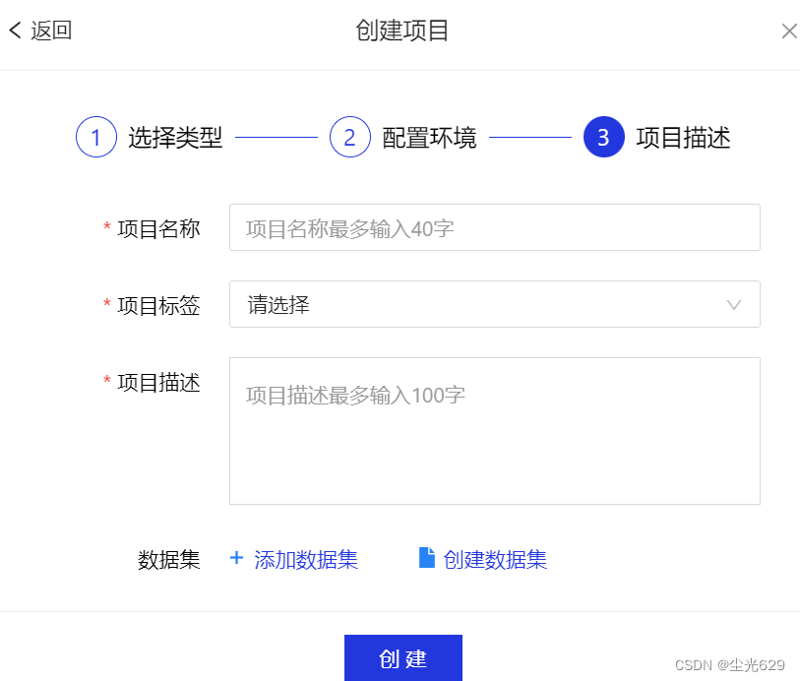Screen dimensions: 800x681
Task: Focus the 项目名称 input field
Action: point(494,227)
